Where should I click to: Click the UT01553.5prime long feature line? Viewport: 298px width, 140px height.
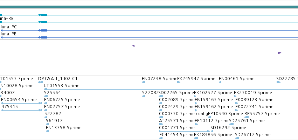tap(171, 89)
